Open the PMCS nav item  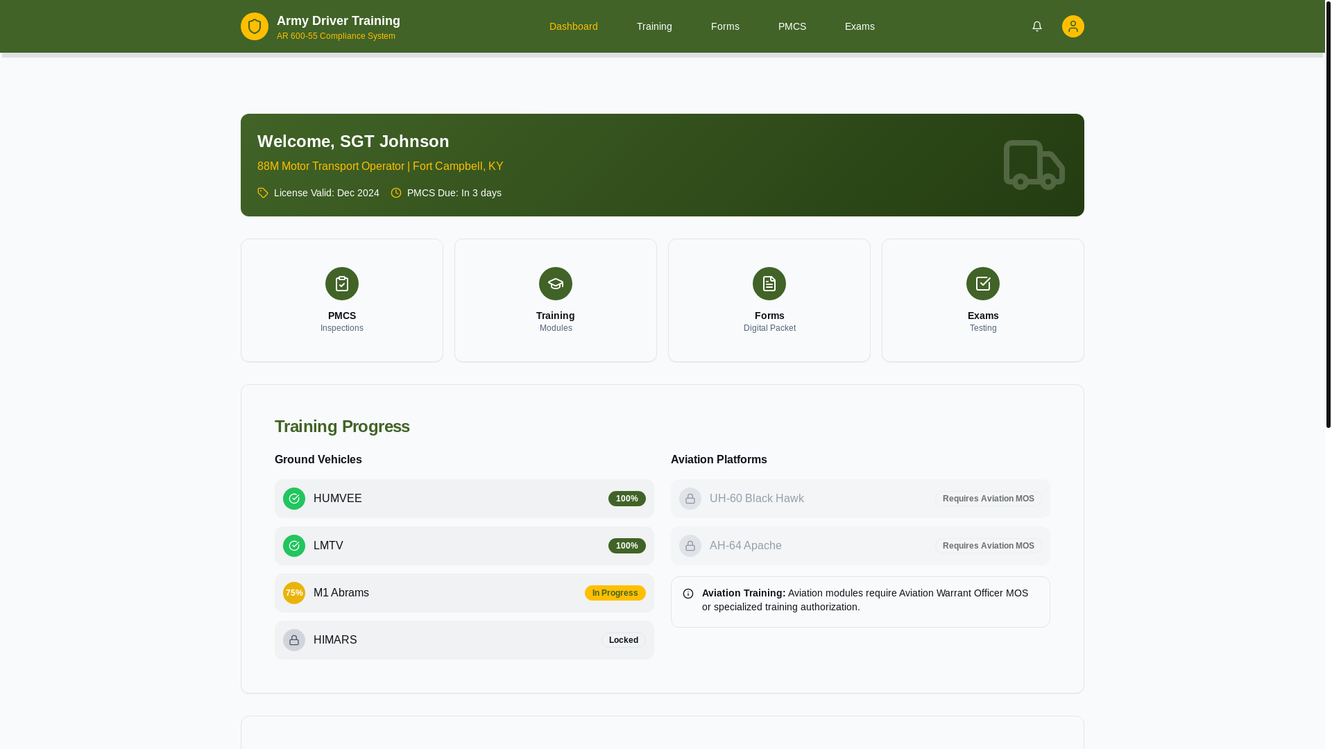click(x=792, y=26)
